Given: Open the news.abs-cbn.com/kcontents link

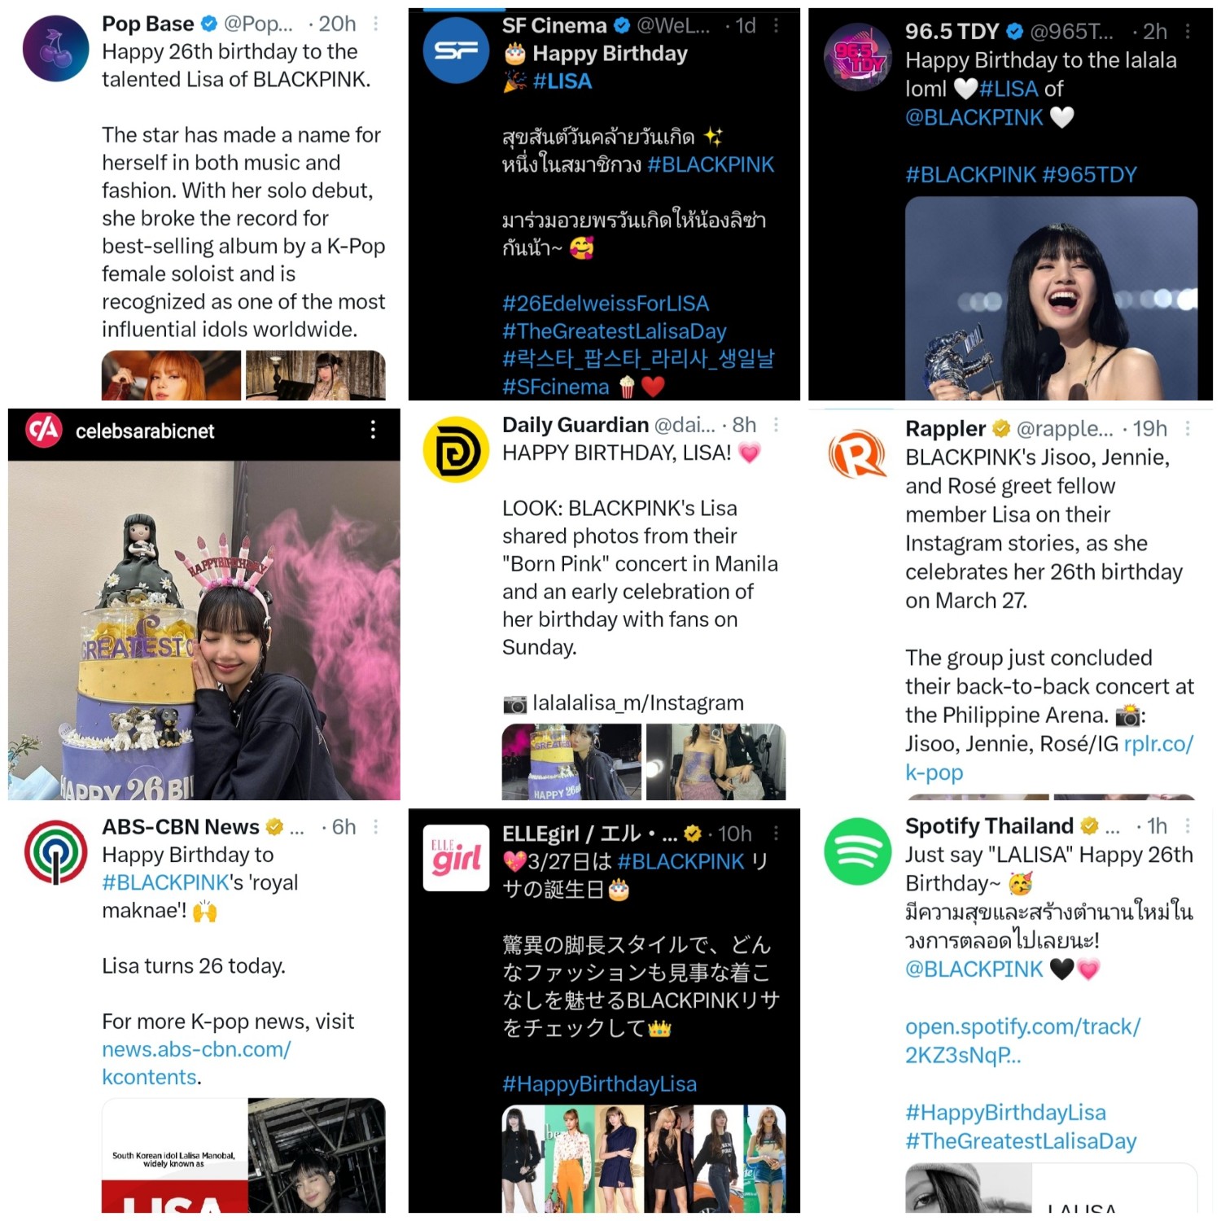Looking at the screenshot, I should tap(196, 1063).
